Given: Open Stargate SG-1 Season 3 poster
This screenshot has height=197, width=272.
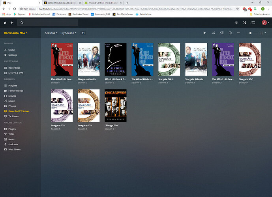Looking at the screenshot, I should click(x=169, y=59).
